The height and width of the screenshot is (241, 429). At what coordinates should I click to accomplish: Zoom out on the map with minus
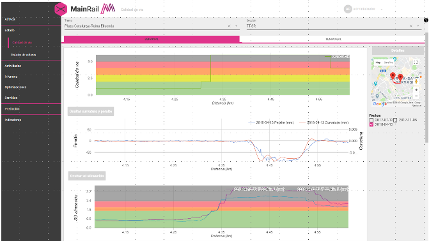click(416, 96)
